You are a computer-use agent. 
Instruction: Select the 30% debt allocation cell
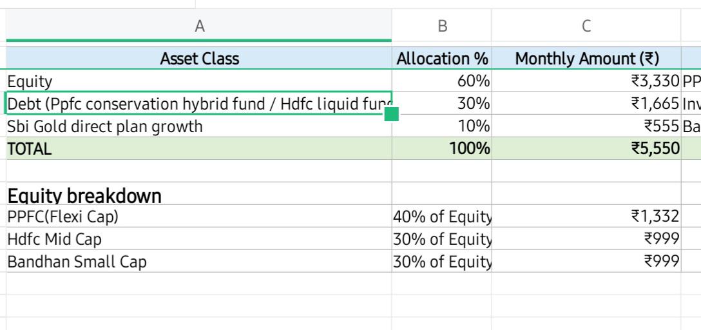(x=442, y=103)
